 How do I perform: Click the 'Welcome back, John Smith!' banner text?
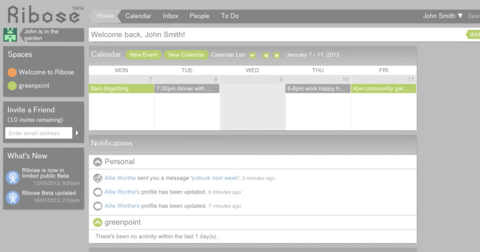[138, 34]
